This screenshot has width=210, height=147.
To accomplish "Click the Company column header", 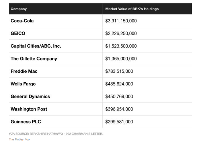I will point(19,9).
